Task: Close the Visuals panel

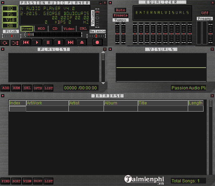Action: coord(212,49)
